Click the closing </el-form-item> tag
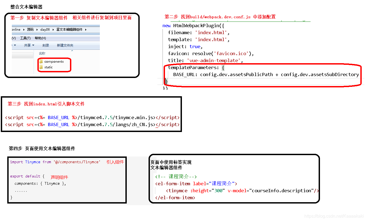The image size is (366, 221). click(175, 198)
